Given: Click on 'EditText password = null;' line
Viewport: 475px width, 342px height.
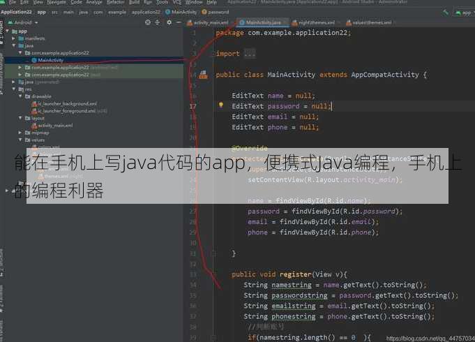Looking at the screenshot, I should pos(281,106).
